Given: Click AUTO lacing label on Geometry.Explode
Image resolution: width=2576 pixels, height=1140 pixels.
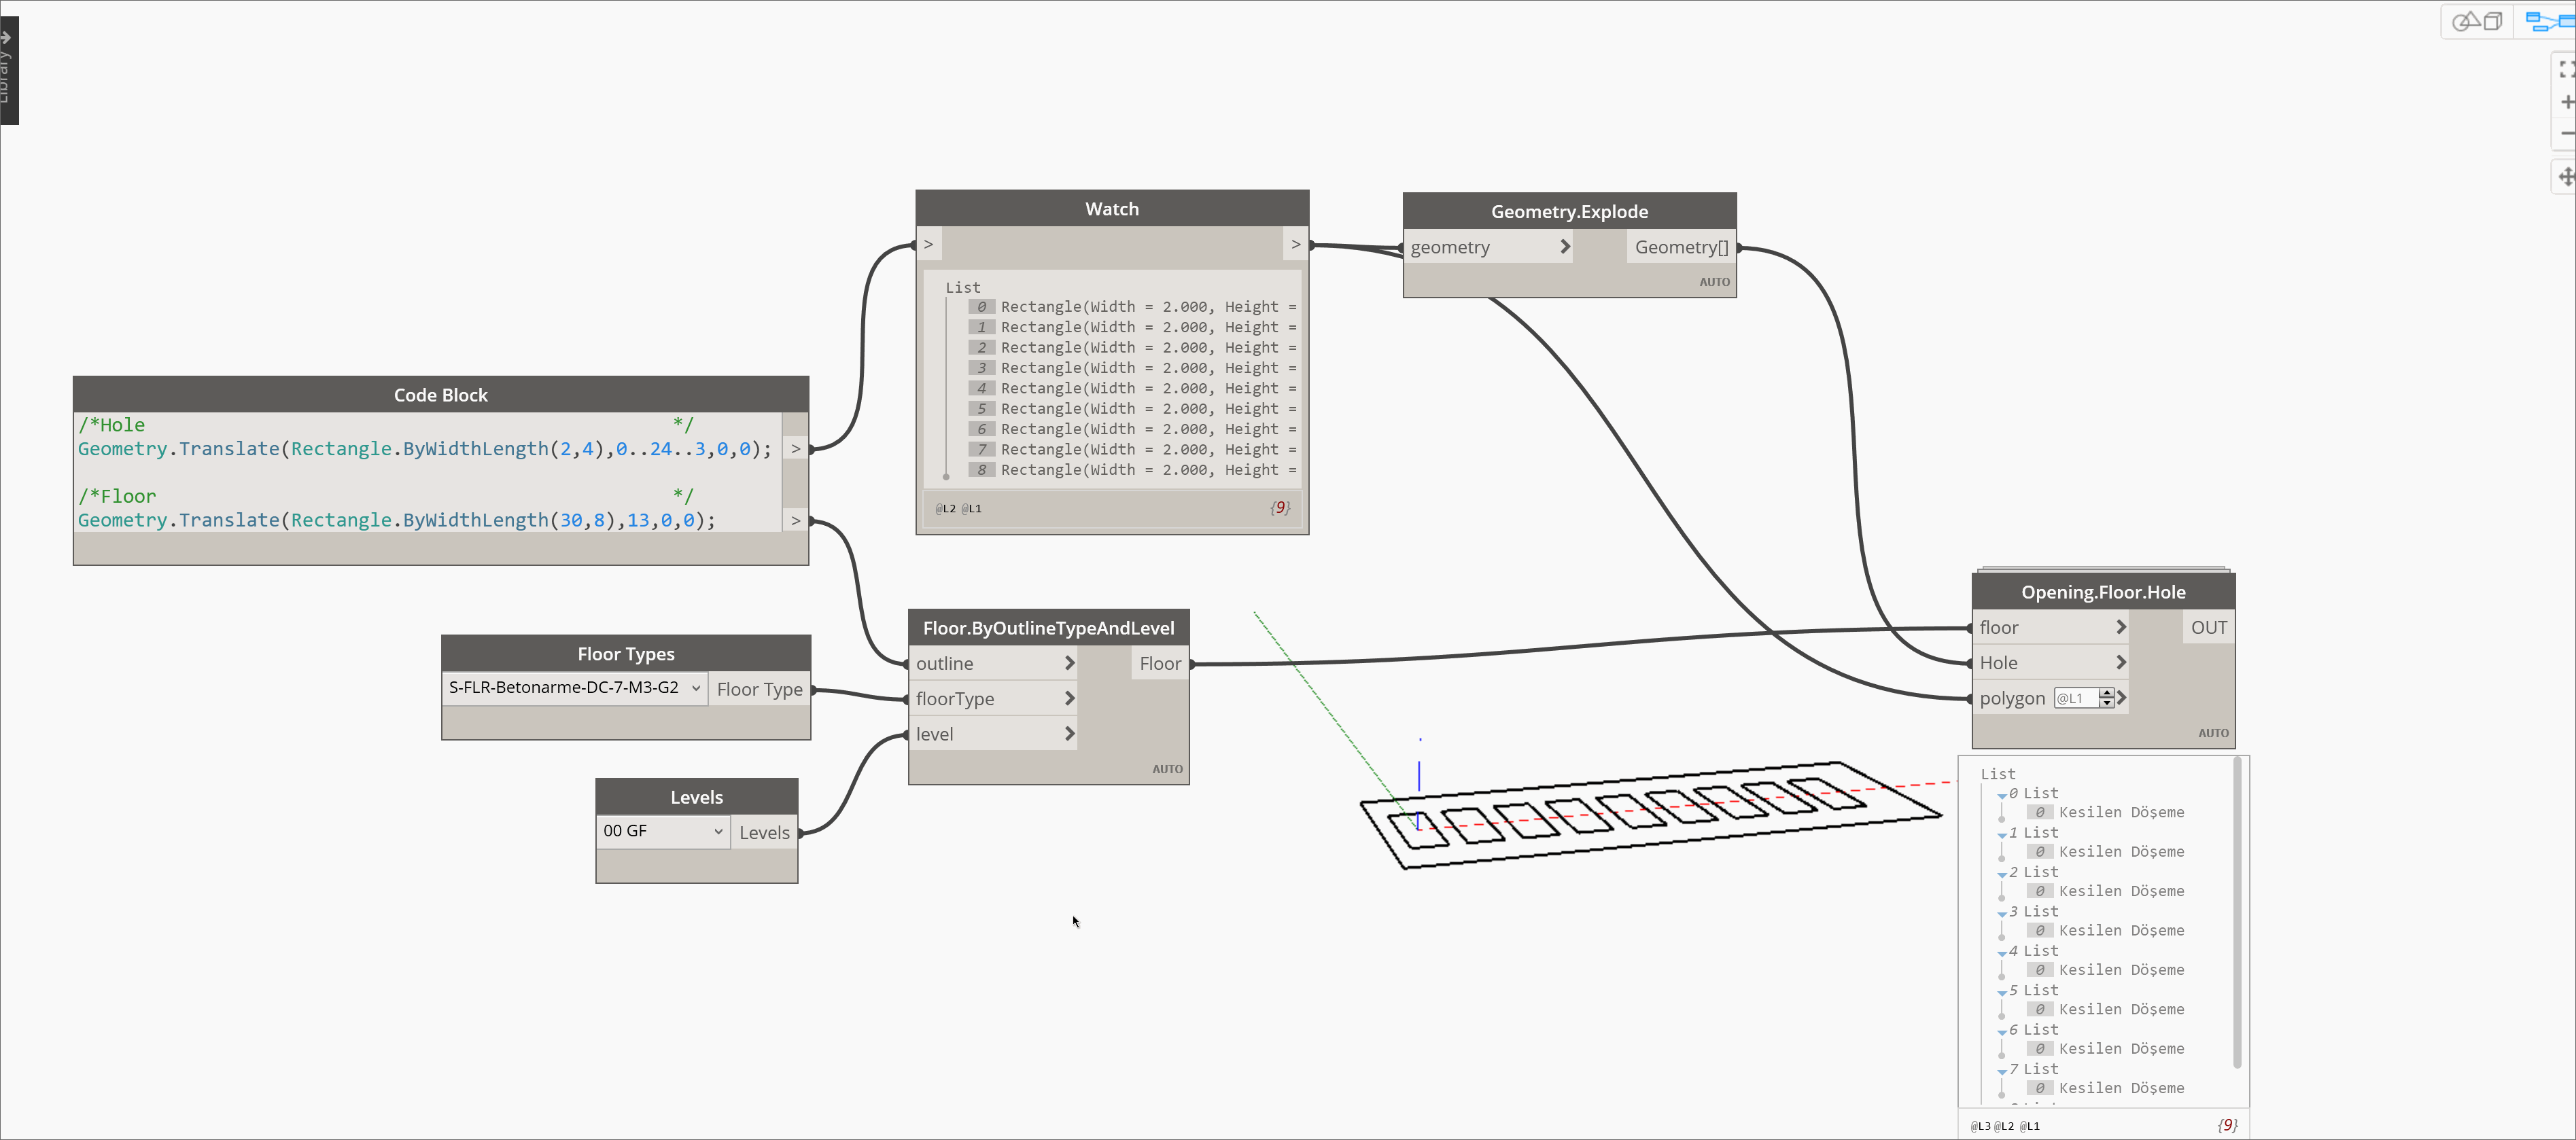Looking at the screenshot, I should [1714, 282].
